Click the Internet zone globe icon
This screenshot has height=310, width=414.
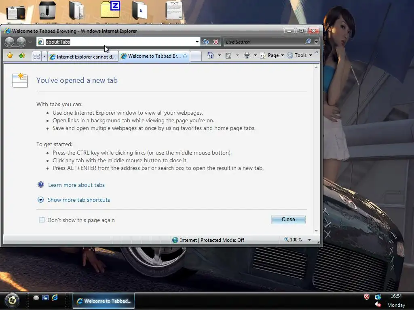pyautogui.click(x=175, y=240)
